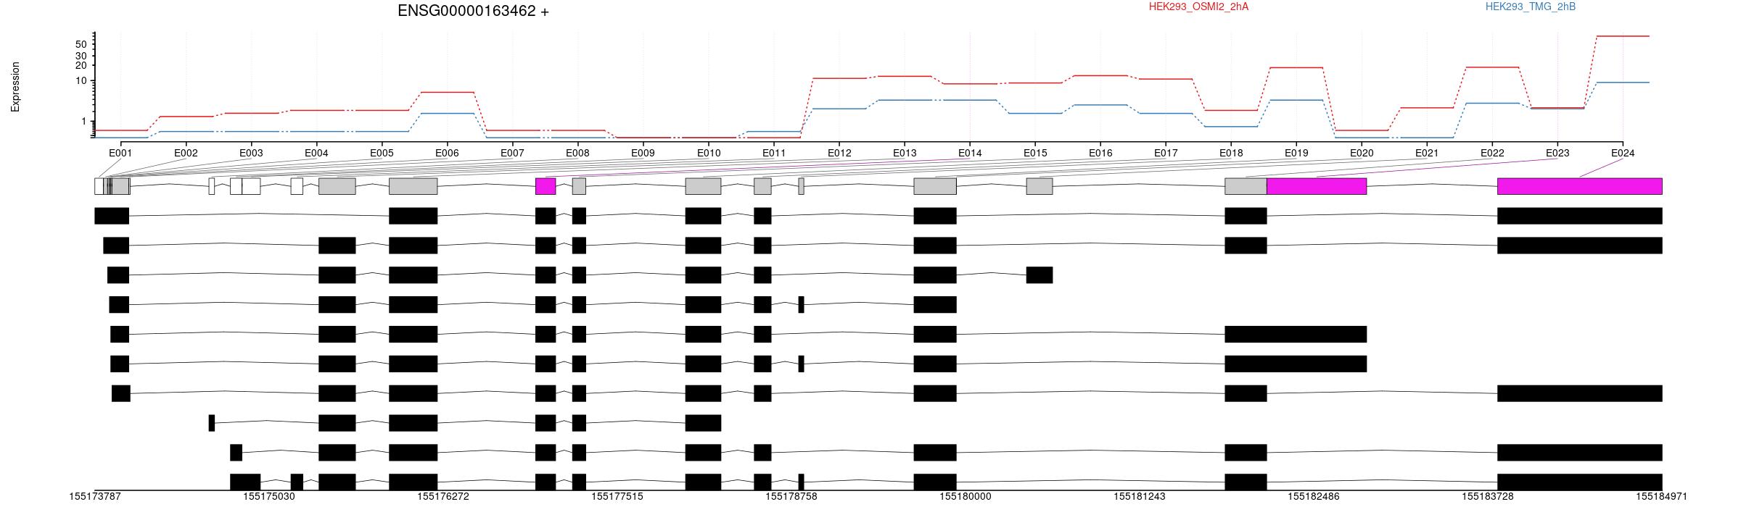
Task: Select the HEK293_OSMI2_2hA legend label
Action: [x=1198, y=7]
